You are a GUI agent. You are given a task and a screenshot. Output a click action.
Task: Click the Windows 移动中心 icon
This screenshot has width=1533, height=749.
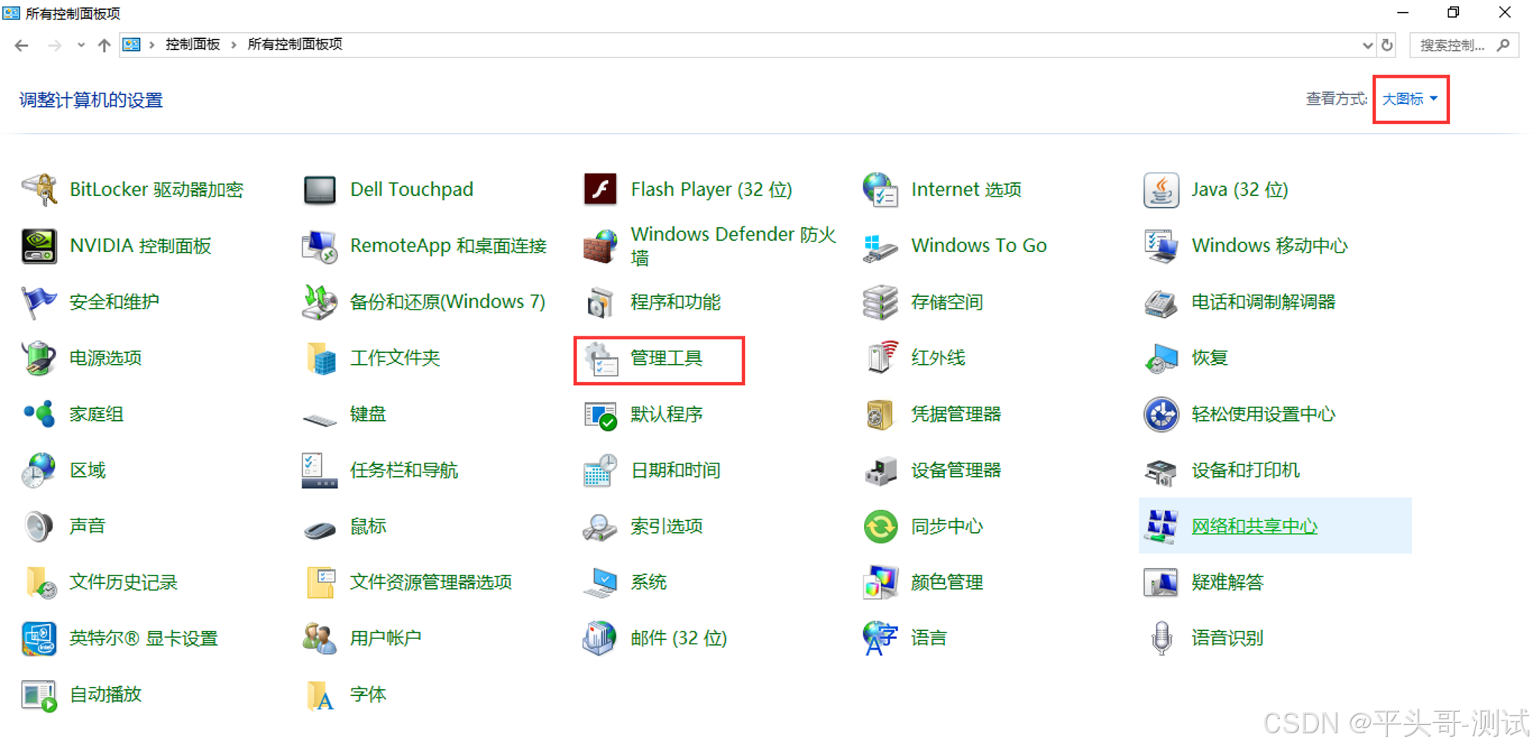point(1161,246)
